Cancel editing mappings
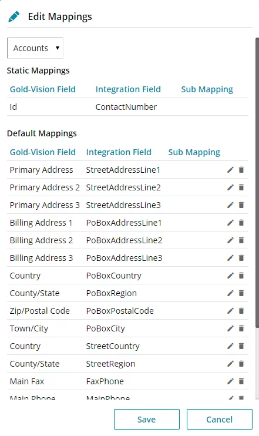This screenshot has width=259, height=436. click(220, 420)
